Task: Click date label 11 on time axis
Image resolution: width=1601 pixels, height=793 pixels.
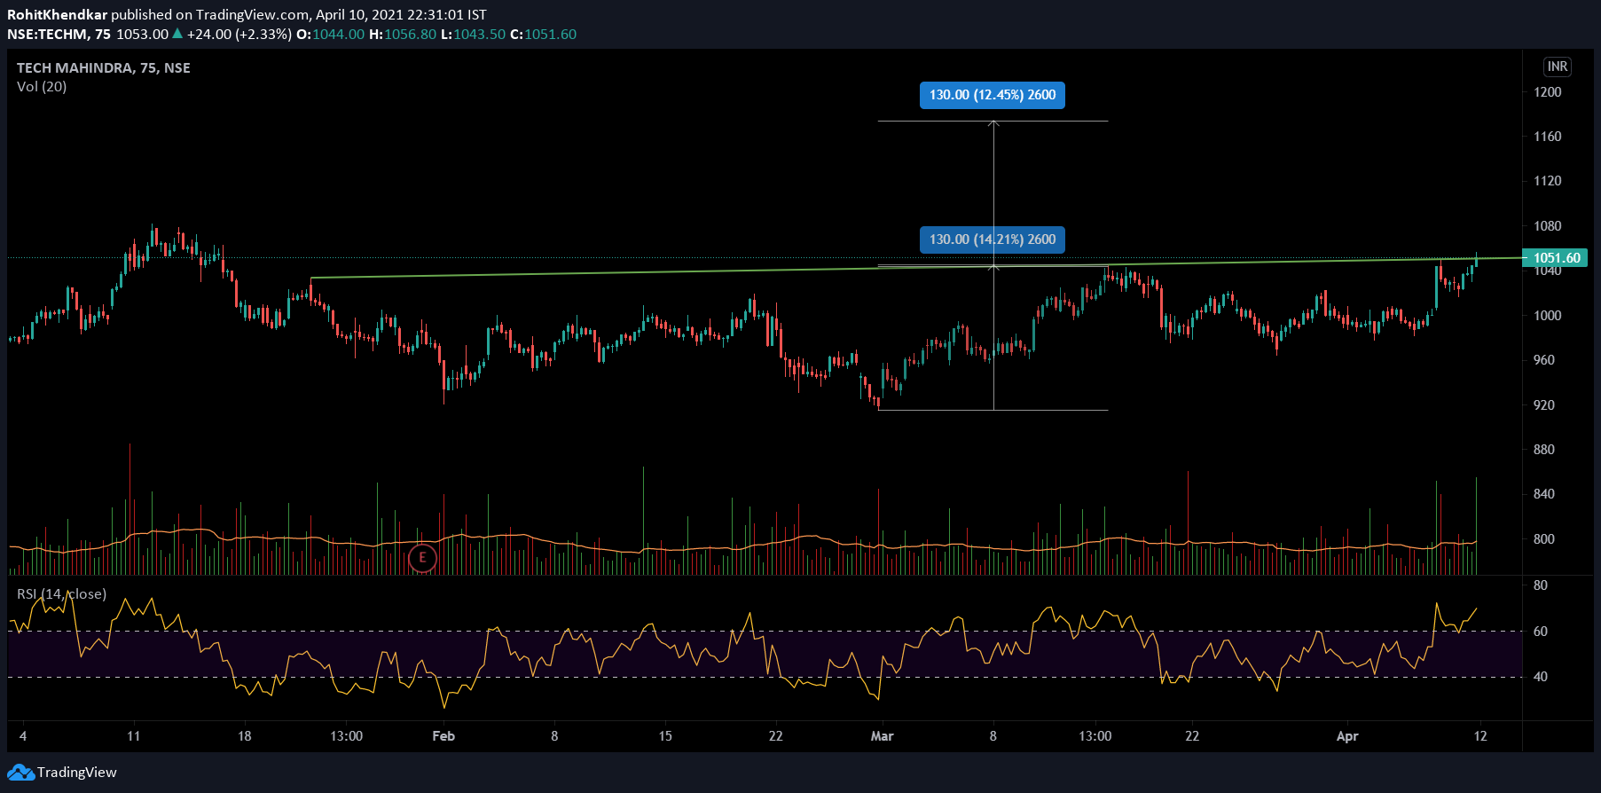Action: [134, 736]
